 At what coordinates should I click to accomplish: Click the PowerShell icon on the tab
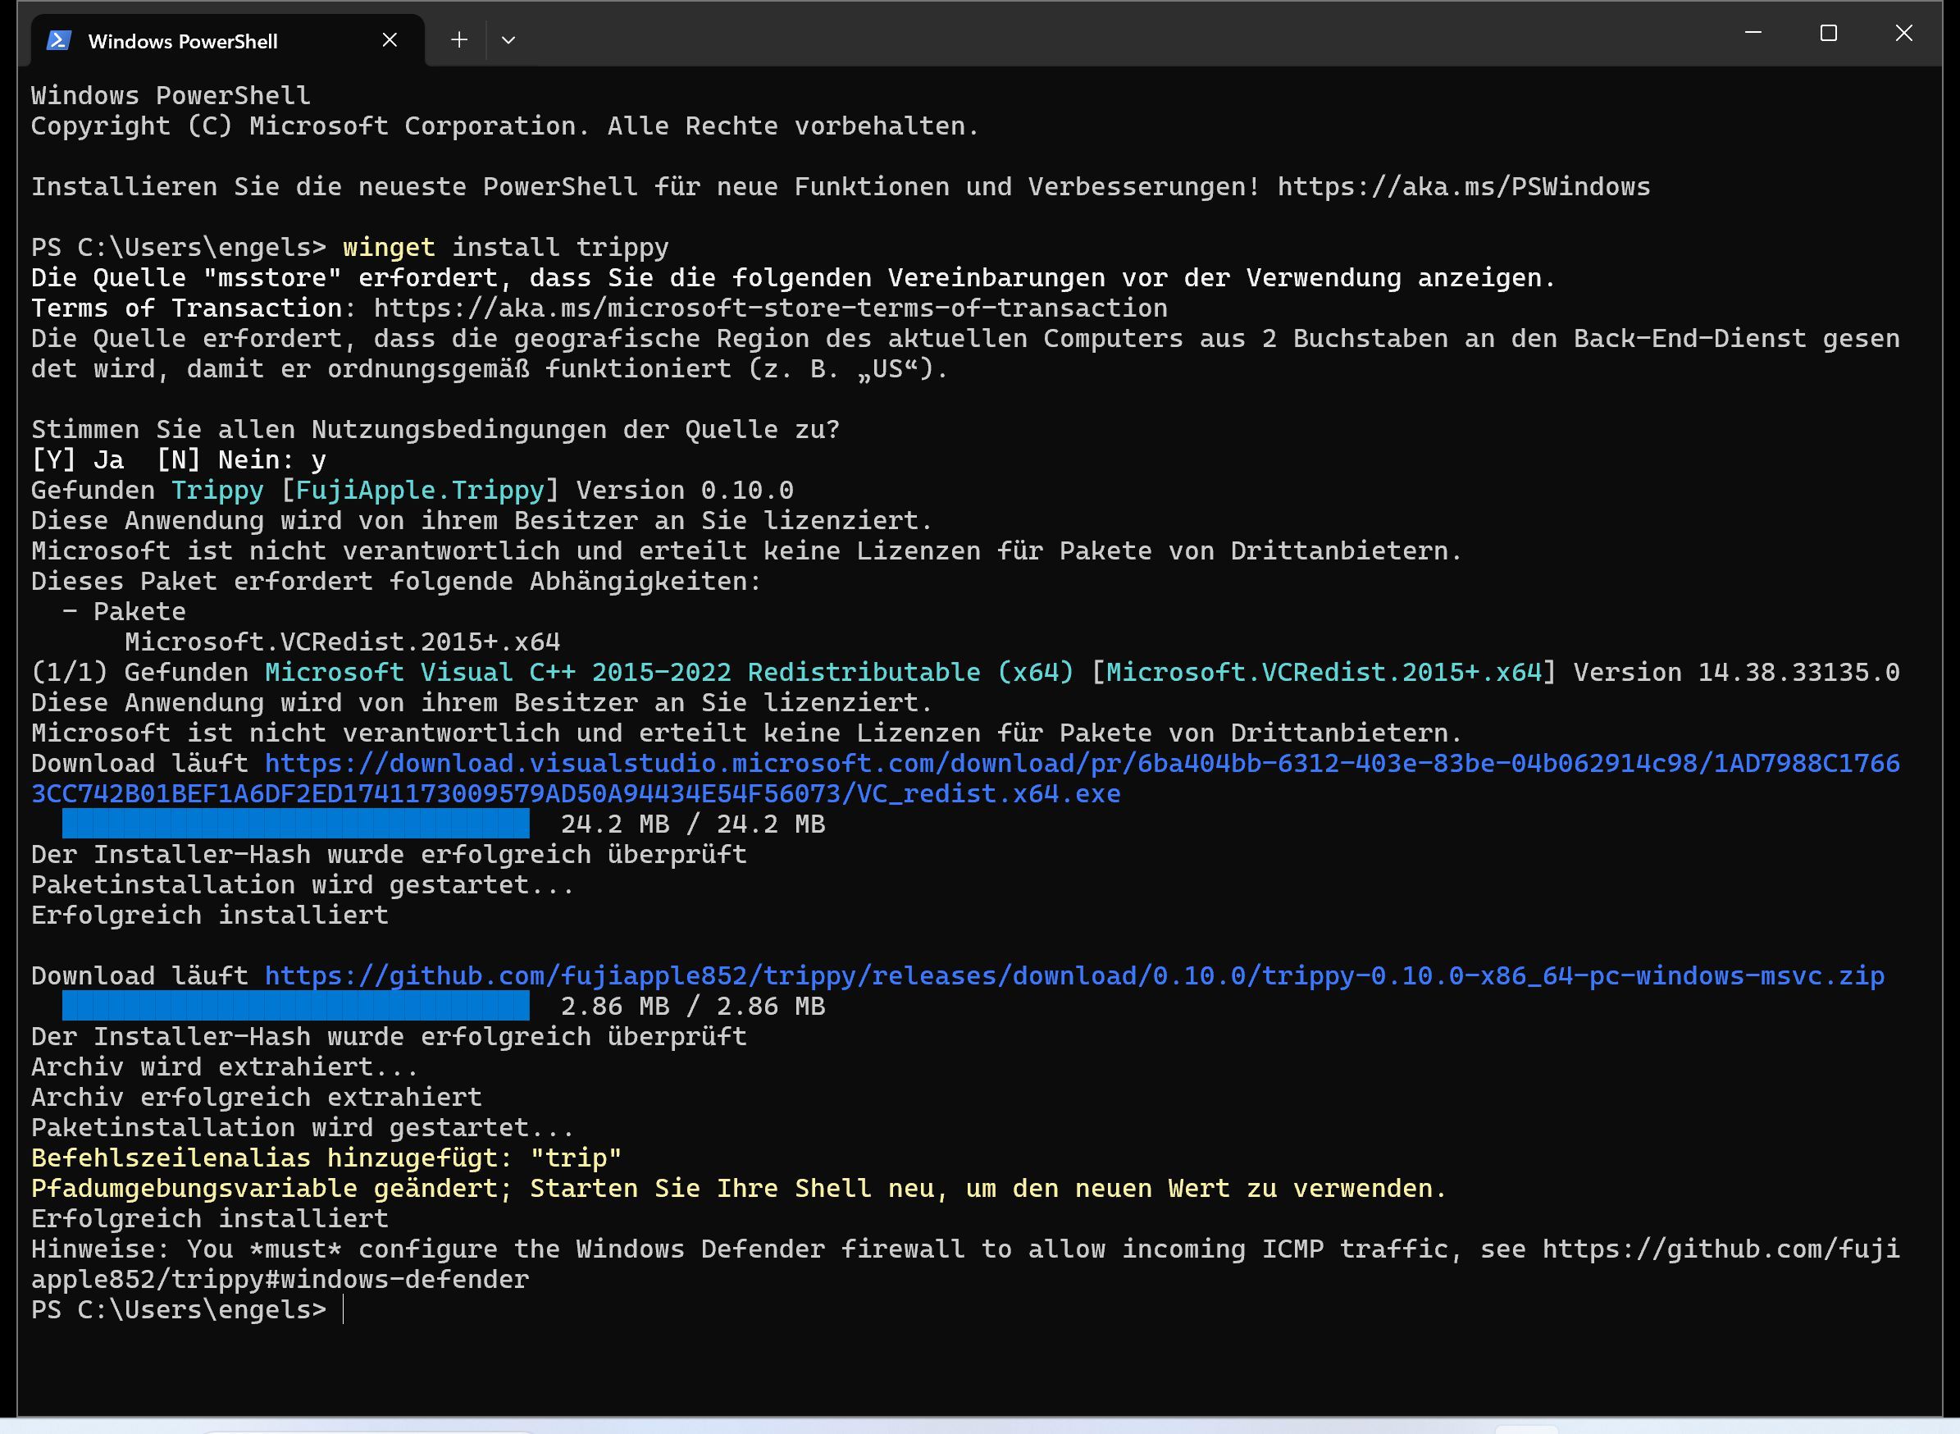point(58,40)
